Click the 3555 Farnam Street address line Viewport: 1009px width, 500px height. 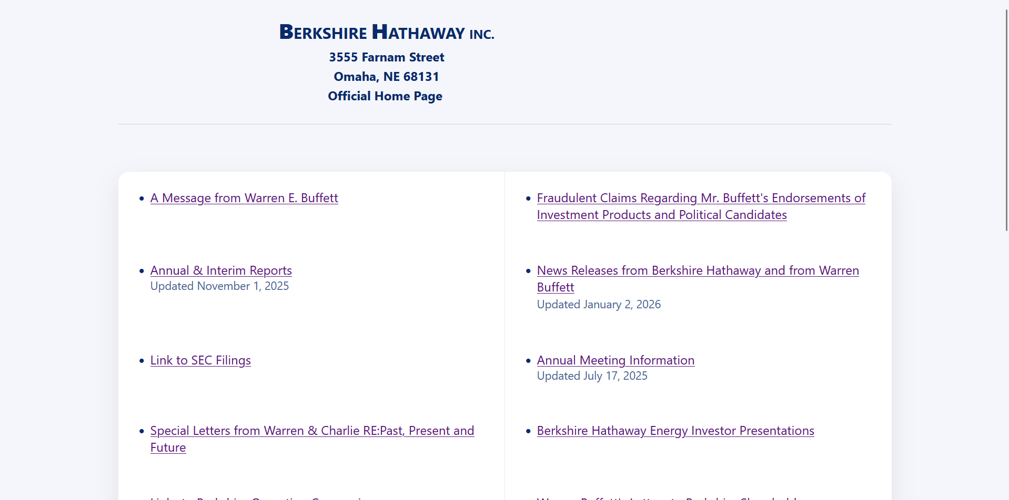(x=387, y=57)
